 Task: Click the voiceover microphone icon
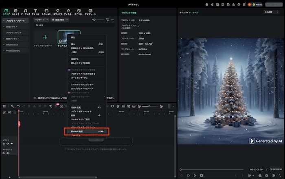(118, 106)
